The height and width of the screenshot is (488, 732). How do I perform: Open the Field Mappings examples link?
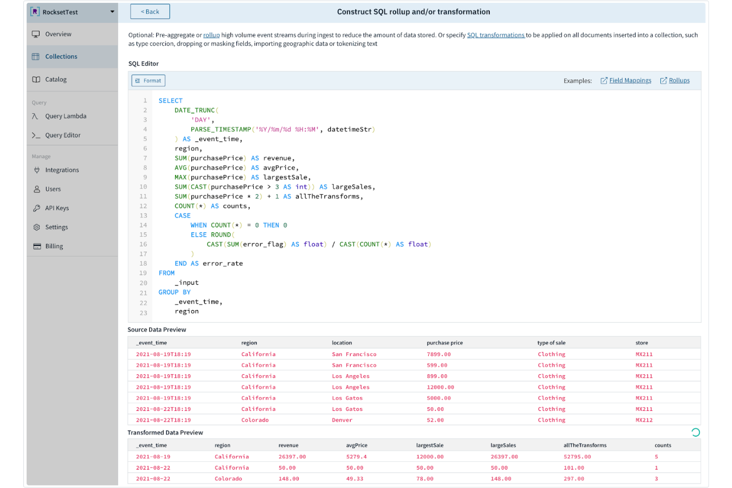click(630, 81)
